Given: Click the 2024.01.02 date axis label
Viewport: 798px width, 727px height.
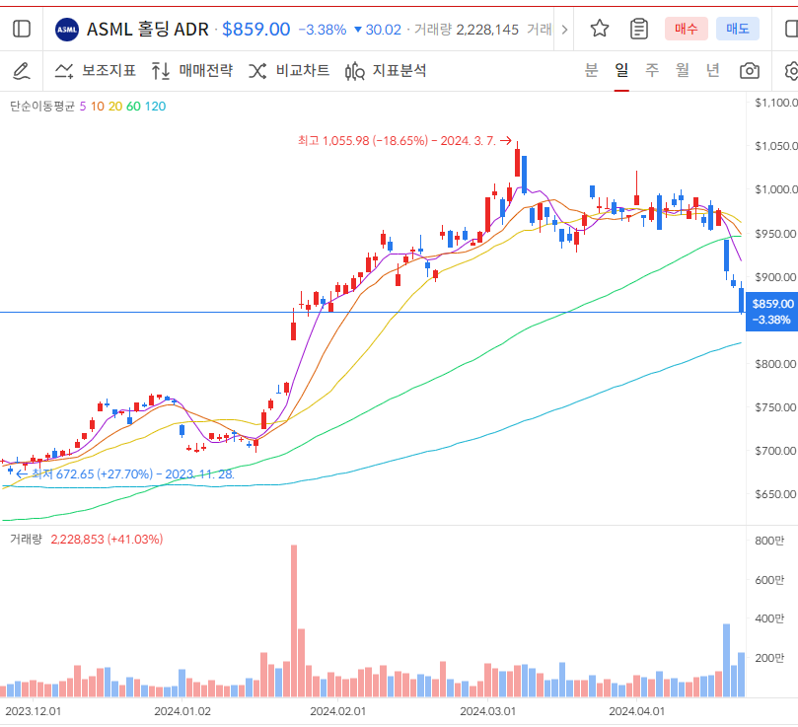Looking at the screenshot, I should pos(182,711).
